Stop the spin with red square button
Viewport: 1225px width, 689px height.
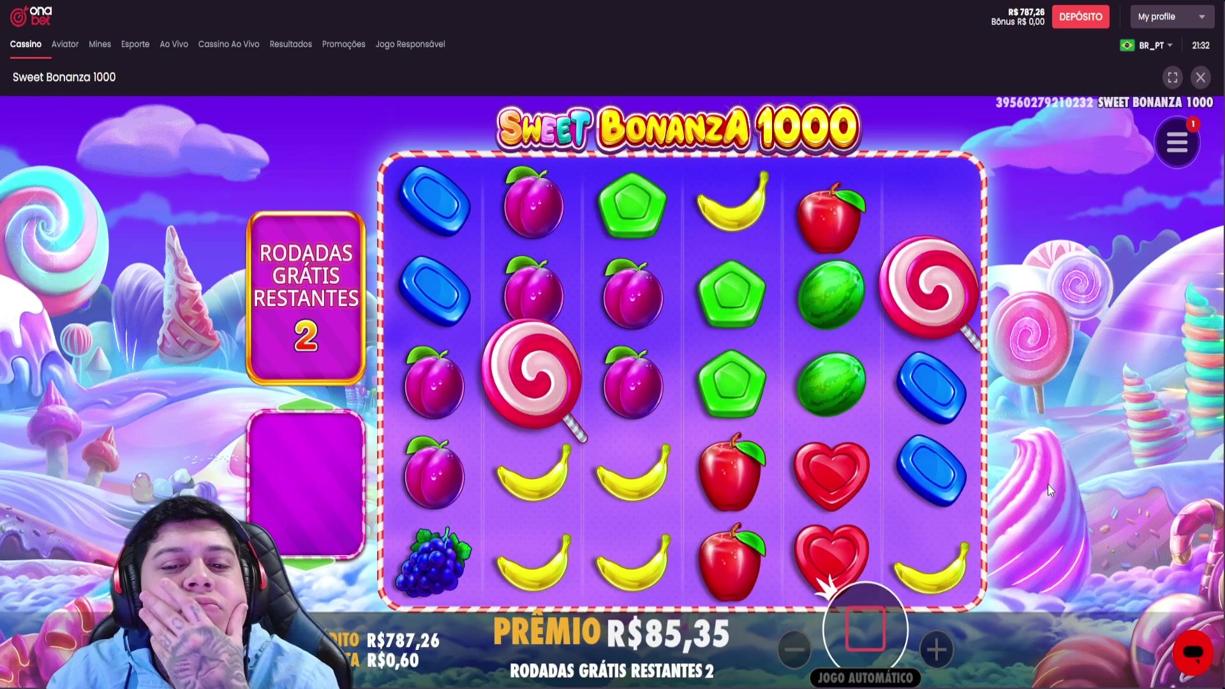865,629
